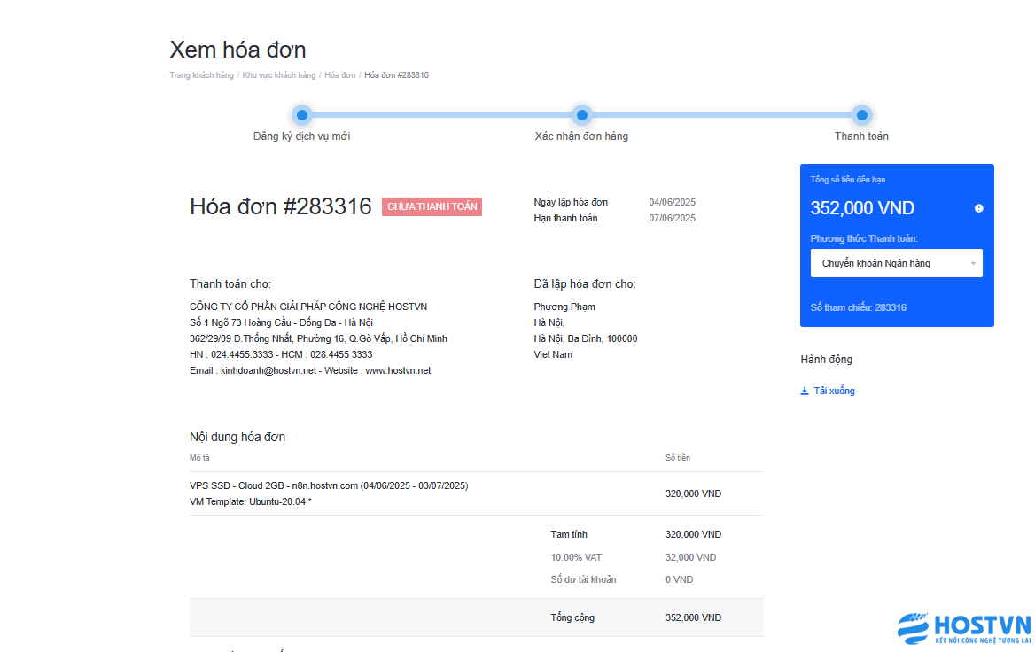Click the CHƯA THANH TOÁN status badge

click(432, 206)
